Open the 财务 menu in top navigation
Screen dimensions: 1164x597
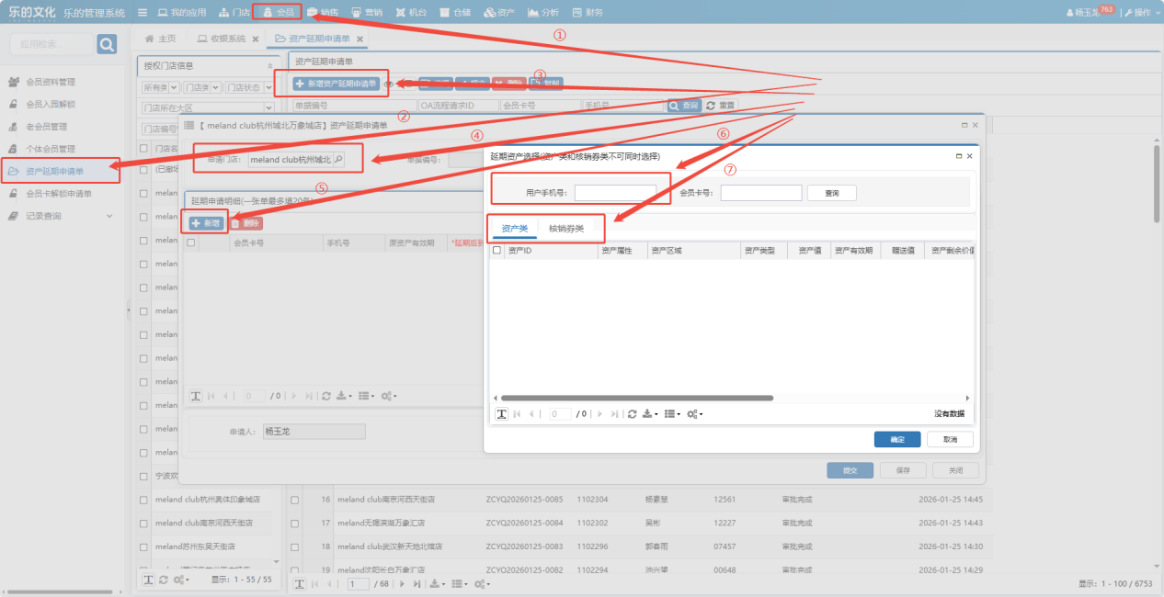588,13
